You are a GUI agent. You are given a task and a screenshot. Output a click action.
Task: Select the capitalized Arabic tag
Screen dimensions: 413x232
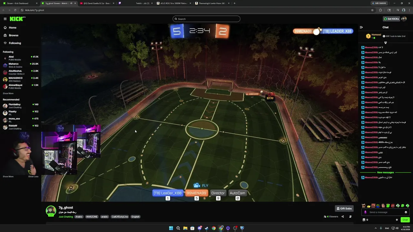click(x=79, y=217)
